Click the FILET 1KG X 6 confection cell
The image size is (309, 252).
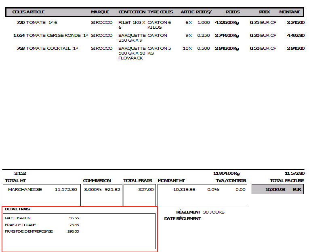pos(132,25)
